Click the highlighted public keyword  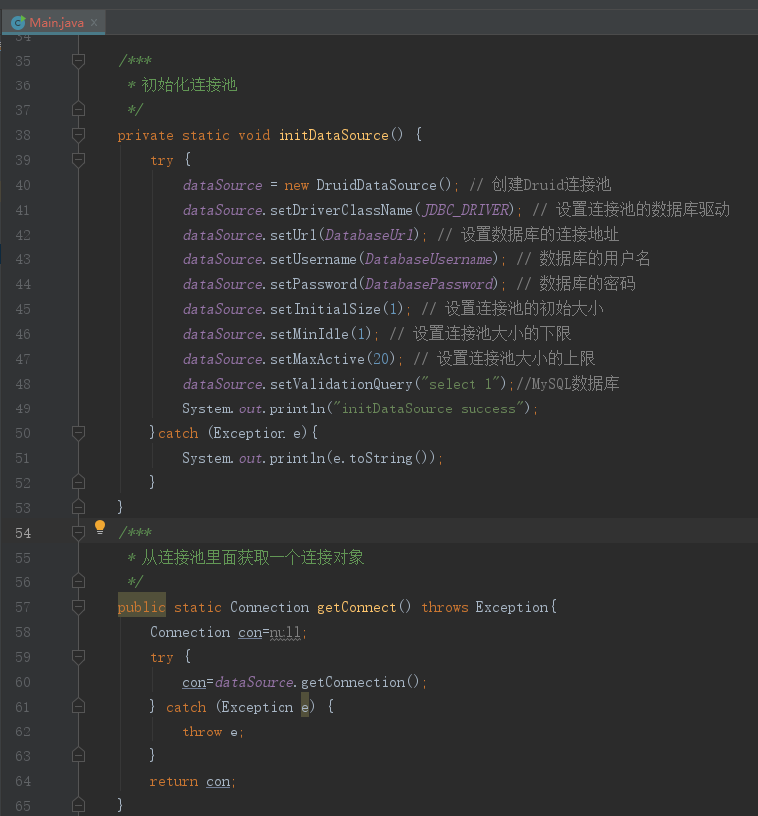point(141,607)
